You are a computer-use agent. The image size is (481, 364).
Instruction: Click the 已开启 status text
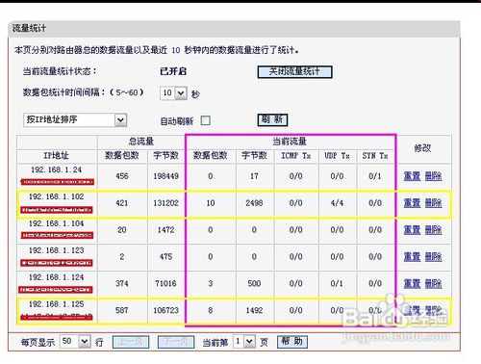click(173, 71)
